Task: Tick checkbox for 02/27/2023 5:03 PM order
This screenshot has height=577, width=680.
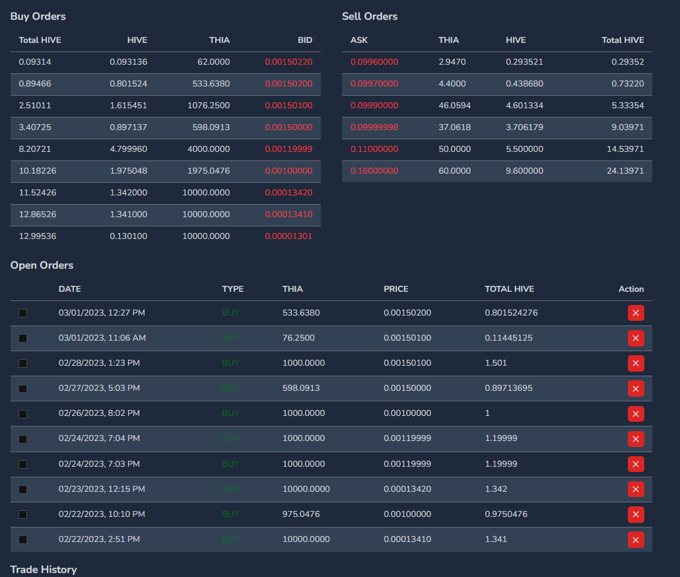Action: coord(23,389)
